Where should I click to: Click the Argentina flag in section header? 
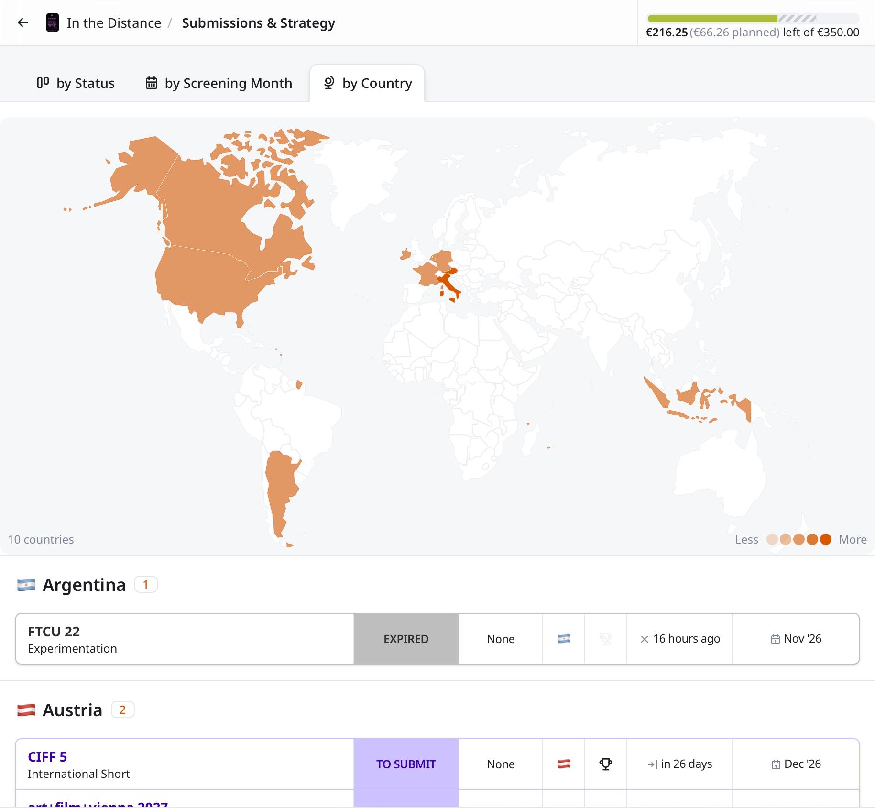click(26, 585)
